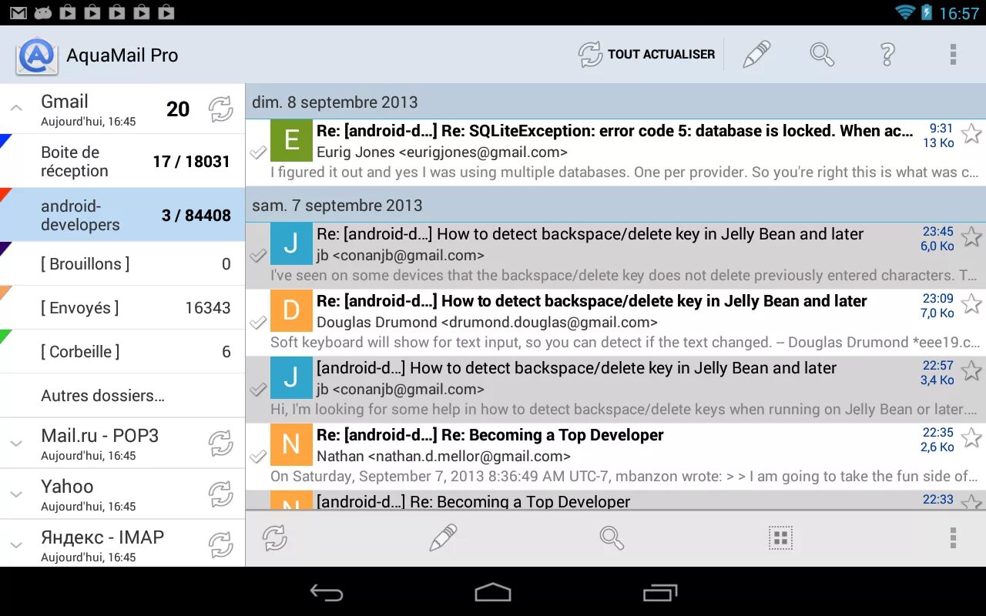986x616 pixels.
Task: Open help via the question mark icon
Action: (887, 55)
